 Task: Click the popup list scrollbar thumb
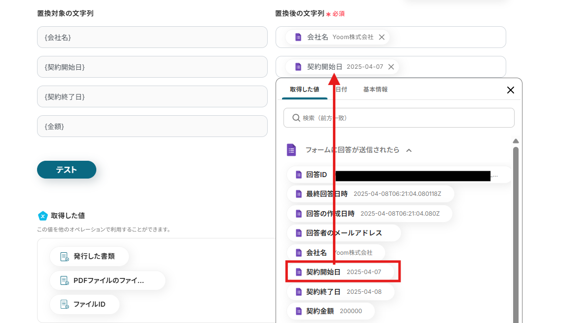point(516,235)
